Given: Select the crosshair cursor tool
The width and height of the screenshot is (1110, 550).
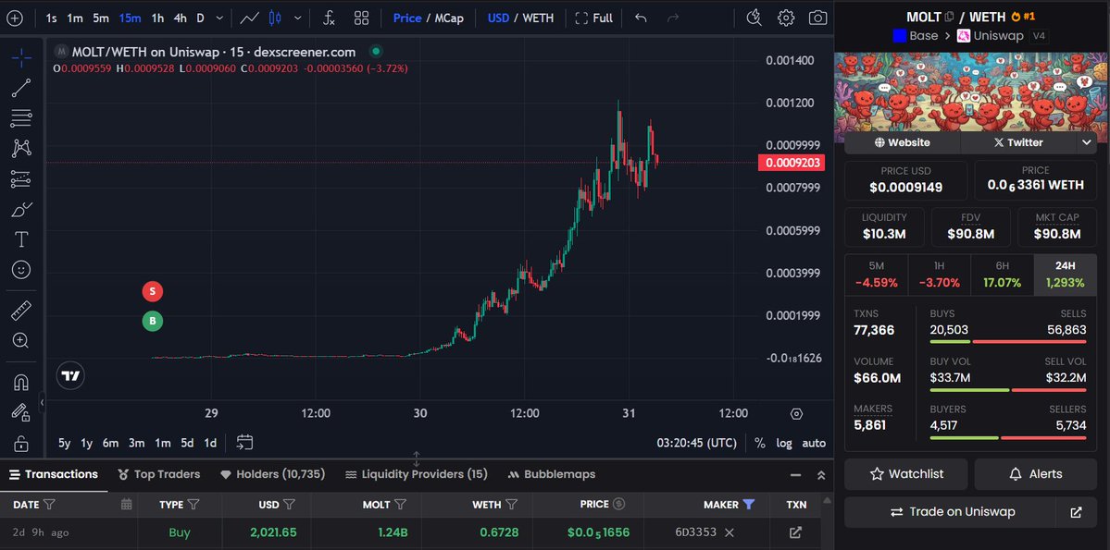Looking at the screenshot, I should pyautogui.click(x=21, y=58).
